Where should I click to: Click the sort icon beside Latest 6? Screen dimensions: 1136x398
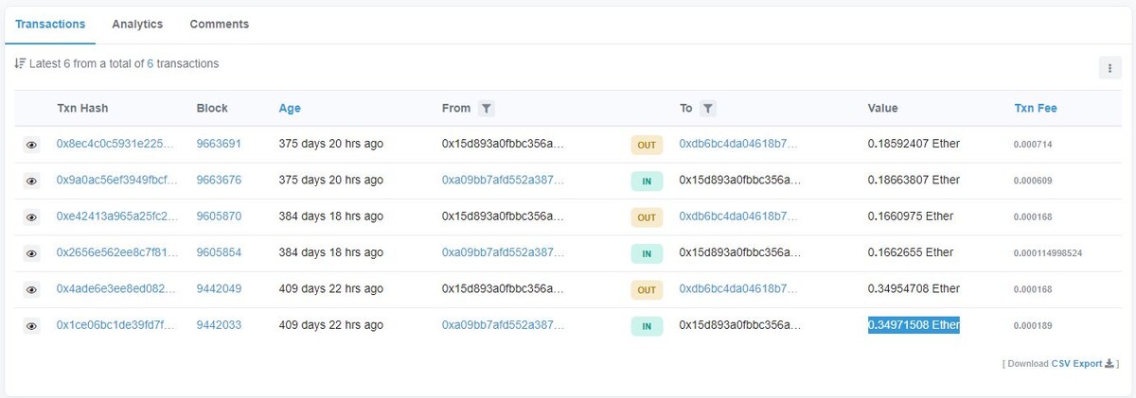[20, 64]
